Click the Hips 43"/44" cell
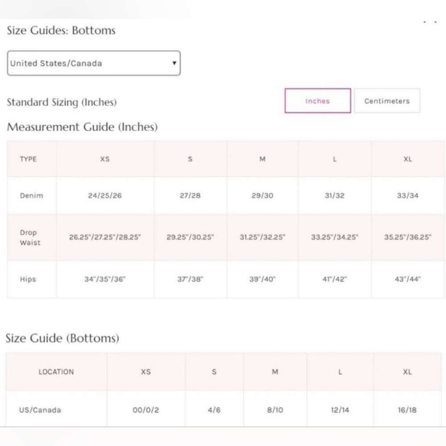Viewport: 446px width, 446px height. (408, 280)
